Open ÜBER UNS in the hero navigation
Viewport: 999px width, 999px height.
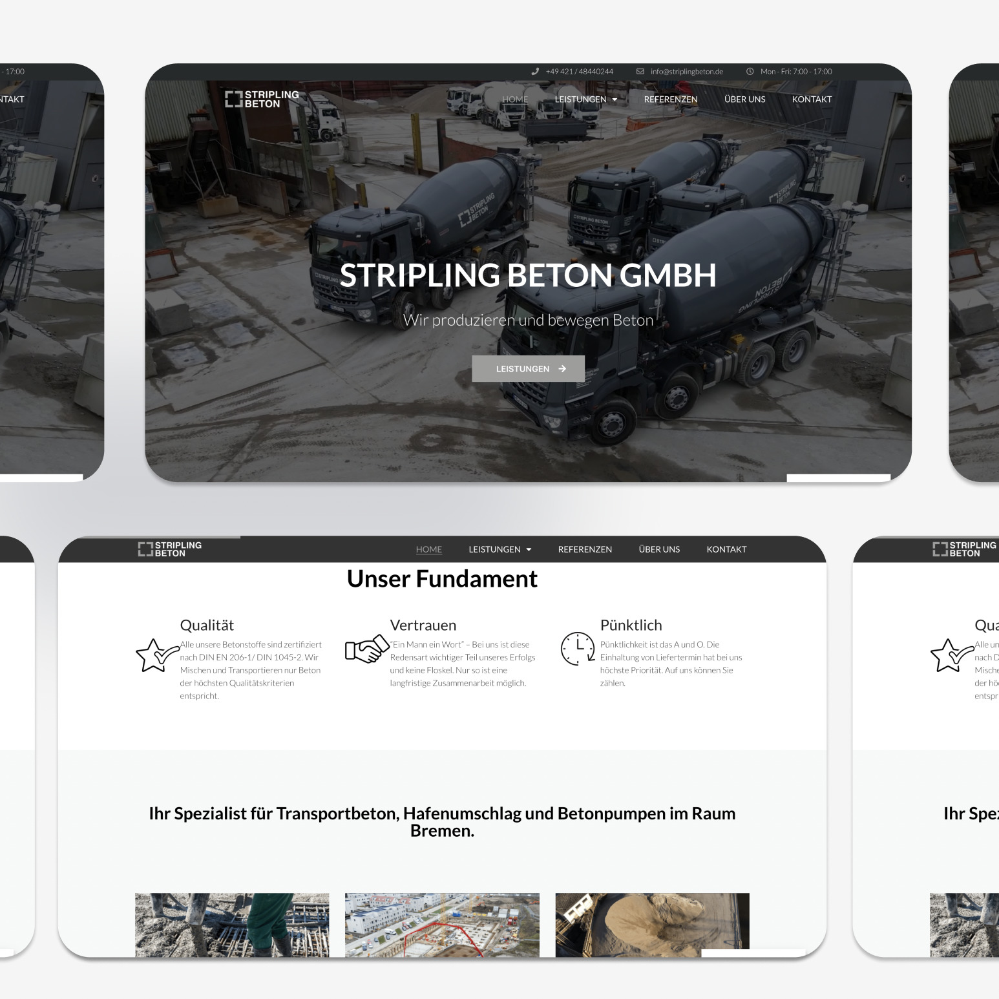744,100
